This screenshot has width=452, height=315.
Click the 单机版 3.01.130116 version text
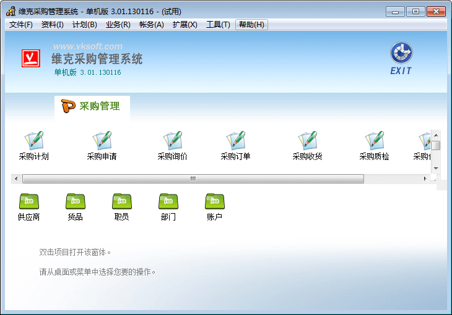pos(88,72)
